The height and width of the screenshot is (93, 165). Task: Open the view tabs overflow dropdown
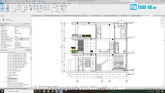coord(164,16)
